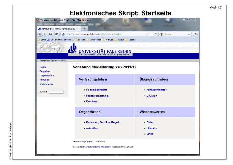Click the Übungsaufgaben section heading

coord(154,79)
